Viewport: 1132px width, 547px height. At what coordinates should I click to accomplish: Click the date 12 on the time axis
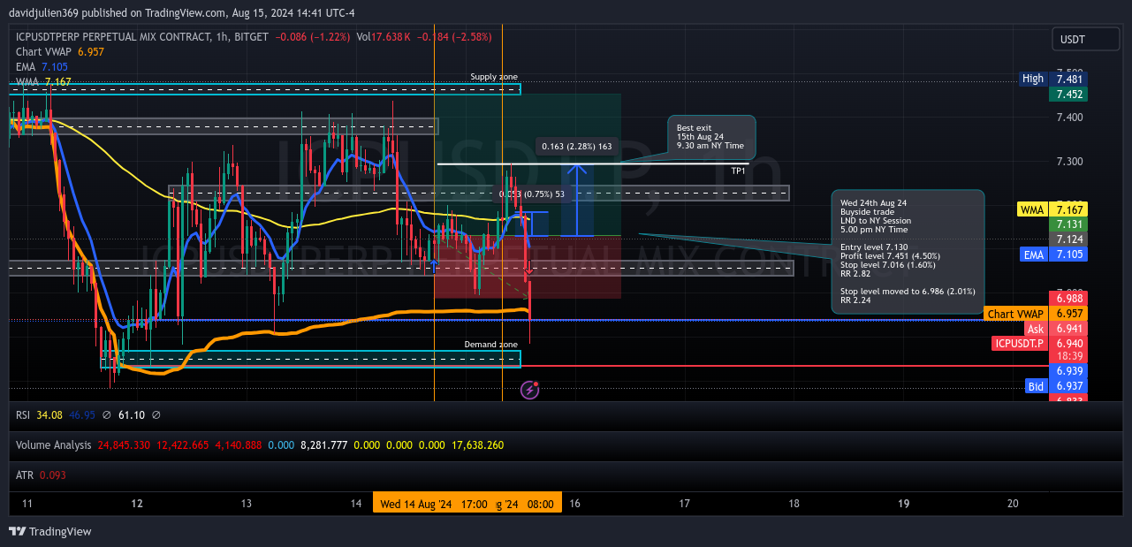[x=136, y=503]
